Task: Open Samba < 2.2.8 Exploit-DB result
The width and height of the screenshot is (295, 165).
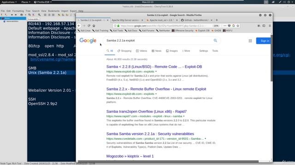Action: [x=154, y=66]
